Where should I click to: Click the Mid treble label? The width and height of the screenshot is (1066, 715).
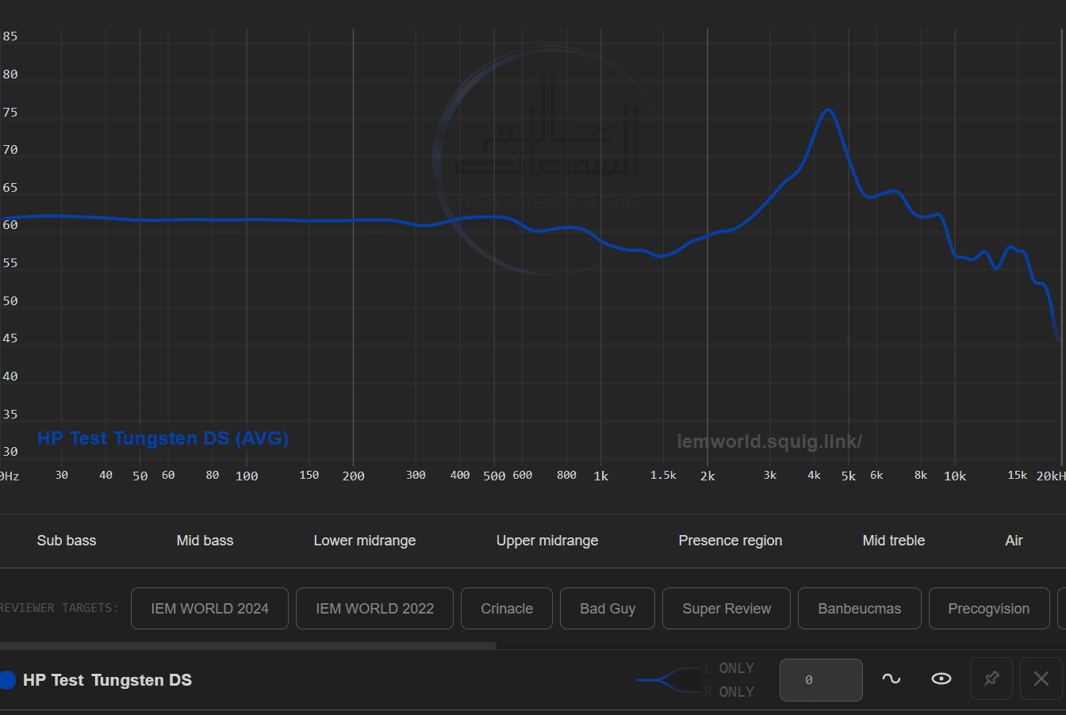(894, 541)
